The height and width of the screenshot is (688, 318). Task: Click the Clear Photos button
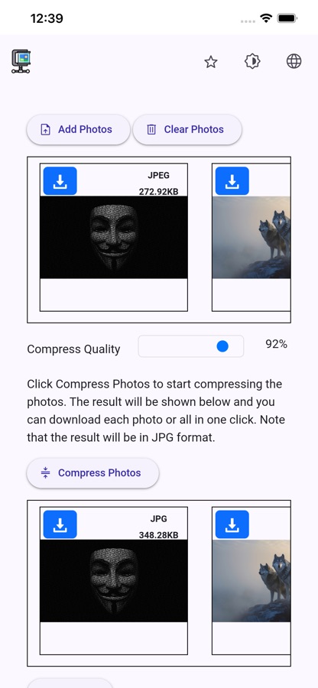[187, 129]
